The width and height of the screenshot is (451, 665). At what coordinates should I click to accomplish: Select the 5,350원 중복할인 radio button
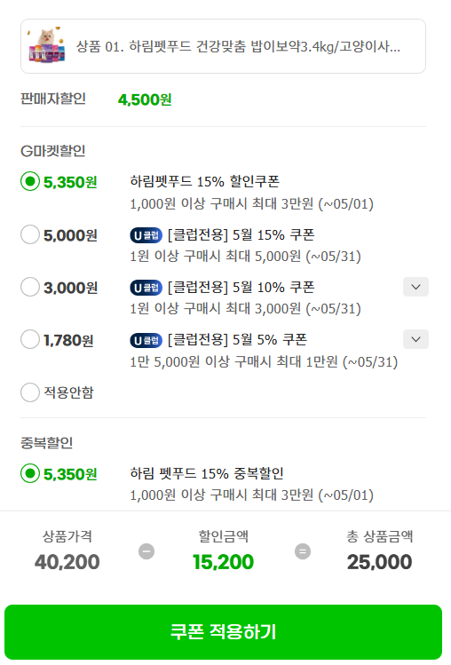[x=30, y=473]
